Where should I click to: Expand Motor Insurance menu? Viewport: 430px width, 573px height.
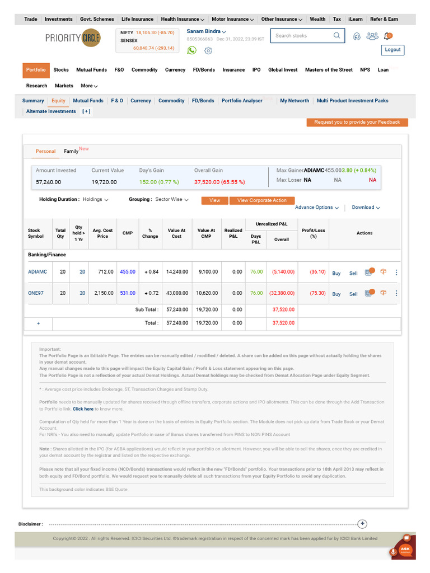[232, 20]
